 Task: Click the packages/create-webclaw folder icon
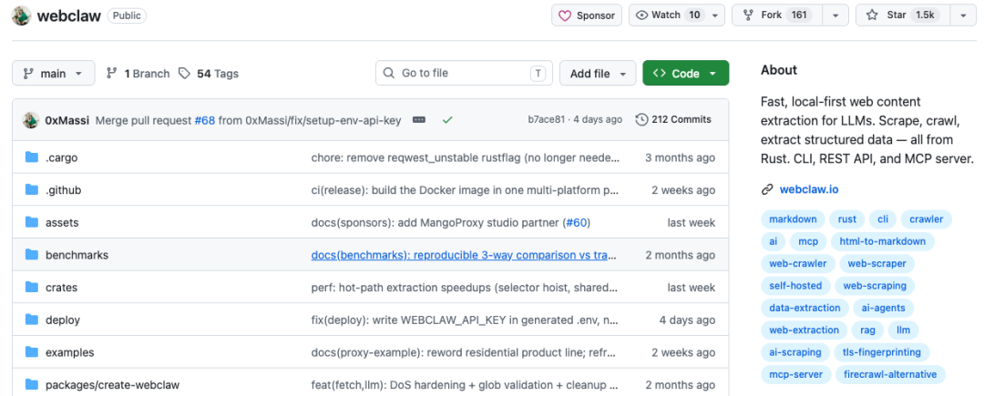(x=31, y=385)
